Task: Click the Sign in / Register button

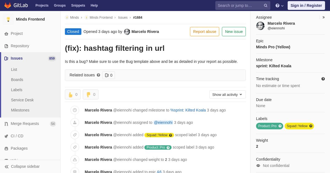Action: point(306,5)
